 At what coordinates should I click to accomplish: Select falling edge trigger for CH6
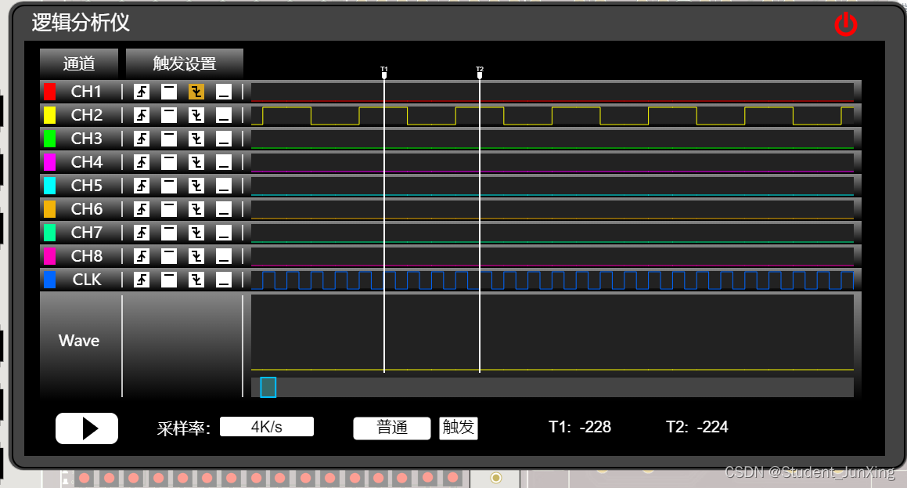[196, 209]
